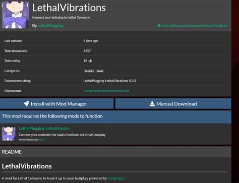239x183 pixels.
Task: Click the Install with Mod Manager button
Action: tap(56, 104)
